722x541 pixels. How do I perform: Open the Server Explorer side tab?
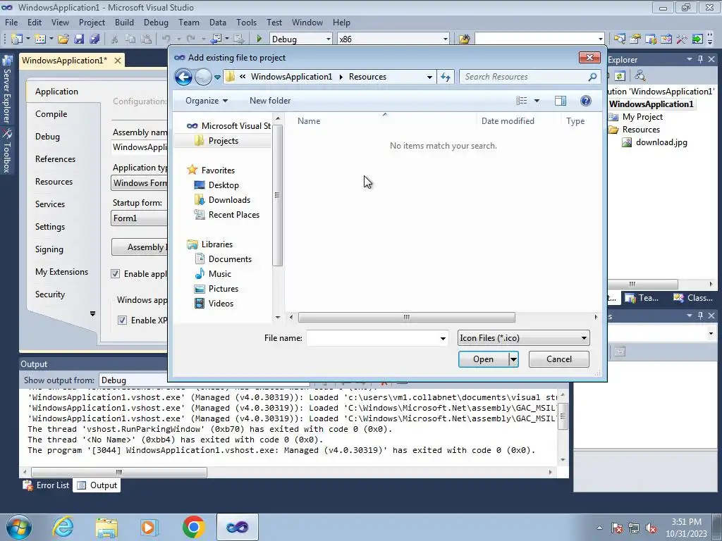coord(7,89)
